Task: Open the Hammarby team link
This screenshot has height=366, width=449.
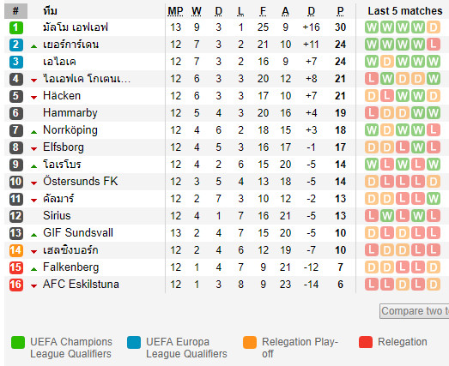Action: point(70,113)
